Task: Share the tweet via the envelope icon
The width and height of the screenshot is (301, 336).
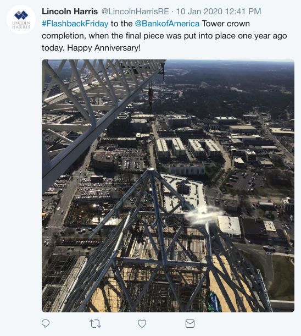Action: coord(190,323)
